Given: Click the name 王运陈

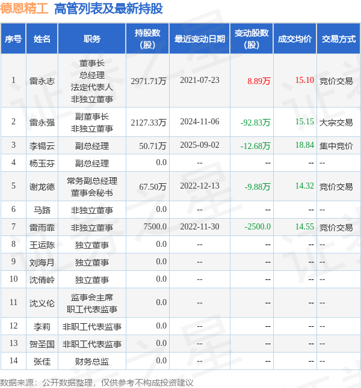Looking at the screenshot, I should click(42, 245).
